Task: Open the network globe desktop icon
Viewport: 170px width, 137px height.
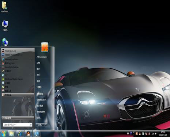Action: pos(5,42)
